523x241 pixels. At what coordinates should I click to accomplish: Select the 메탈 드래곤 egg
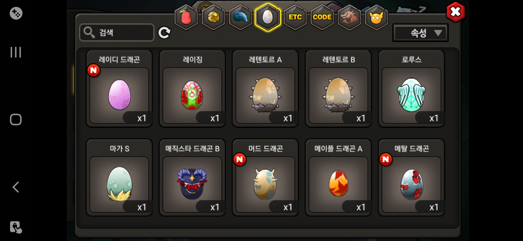pyautogui.click(x=412, y=178)
